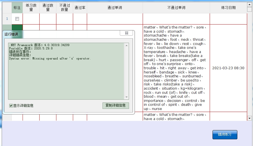This screenshot has width=253, height=146.
Task: Close the 运行错误 error dialog
Action: [x=126, y=33]
